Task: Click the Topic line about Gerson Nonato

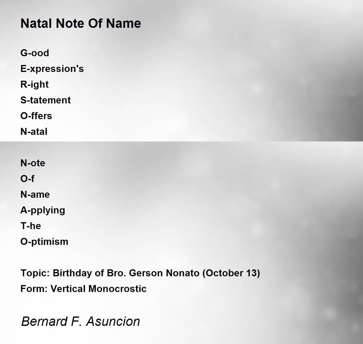Action: [x=140, y=273]
